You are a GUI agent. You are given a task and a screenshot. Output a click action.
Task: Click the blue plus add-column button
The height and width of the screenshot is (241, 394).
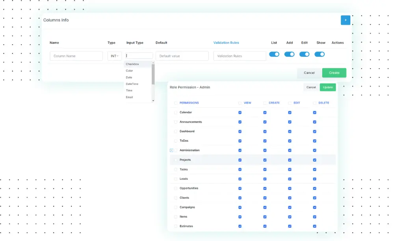coord(345,20)
